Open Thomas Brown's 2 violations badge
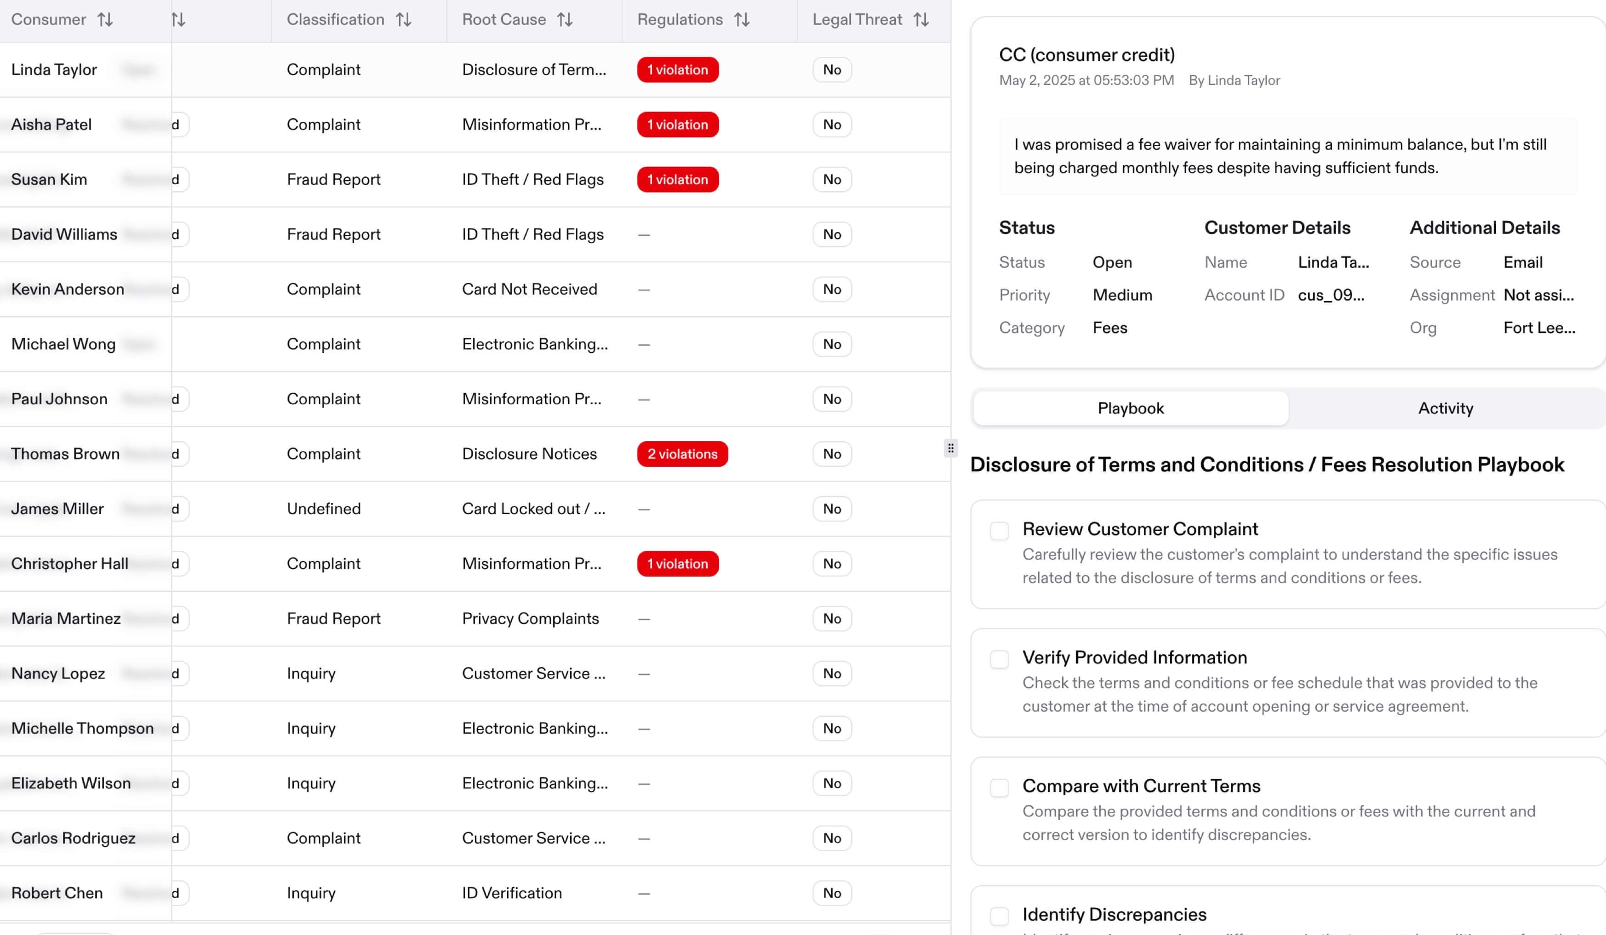Screen dimensions: 1606x935 point(683,454)
